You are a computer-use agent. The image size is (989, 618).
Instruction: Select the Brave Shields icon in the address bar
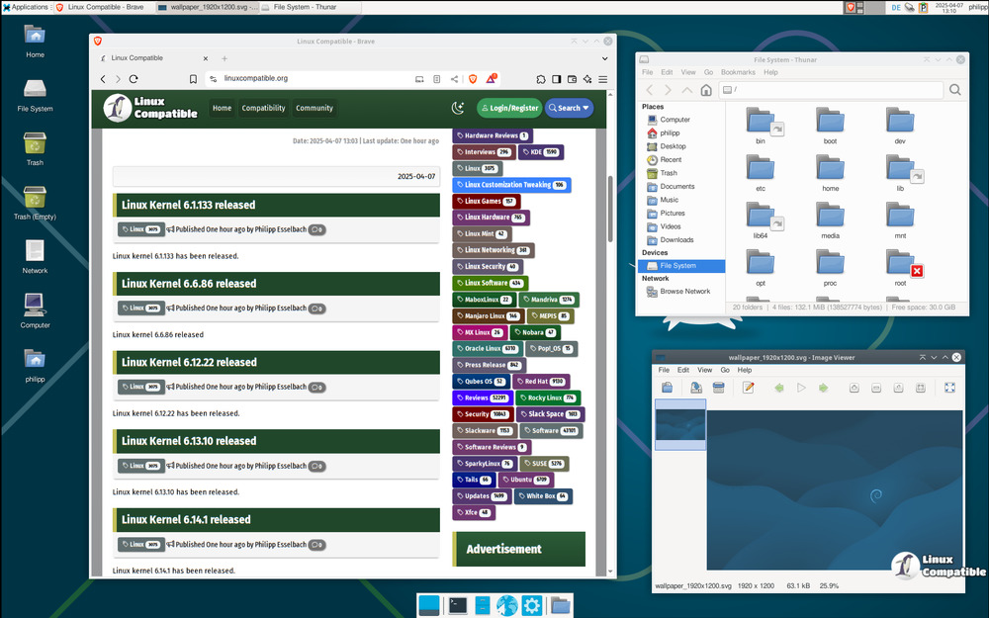tap(474, 79)
